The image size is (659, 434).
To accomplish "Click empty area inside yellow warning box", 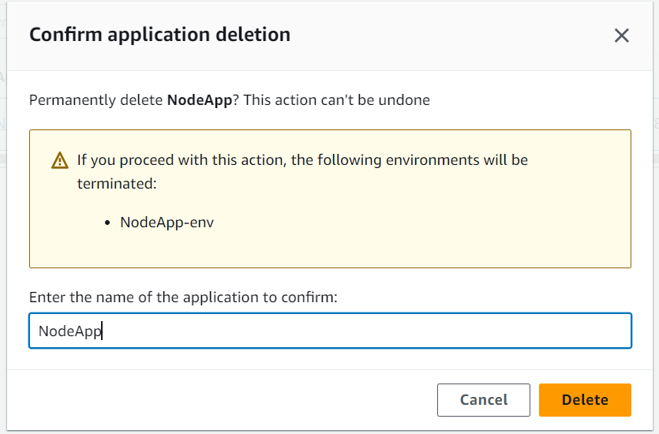I will click(421, 235).
